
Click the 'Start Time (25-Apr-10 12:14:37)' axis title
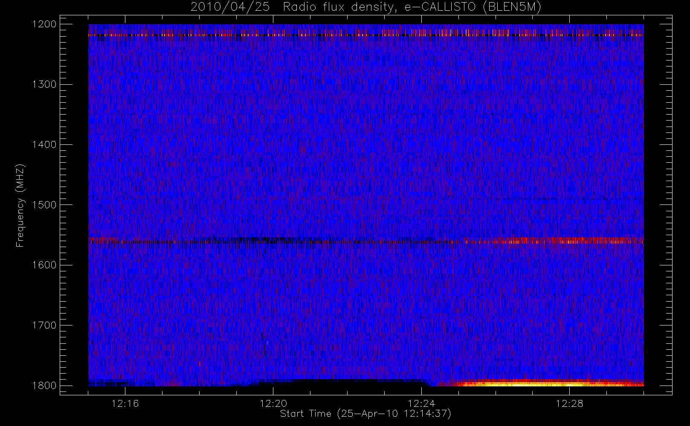(365, 414)
